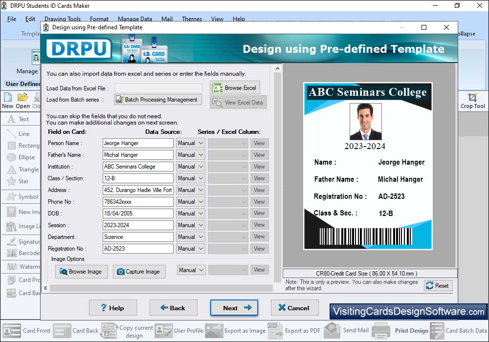Select the Line drawing tool
The height and width of the screenshot is (342, 489).
point(19,133)
